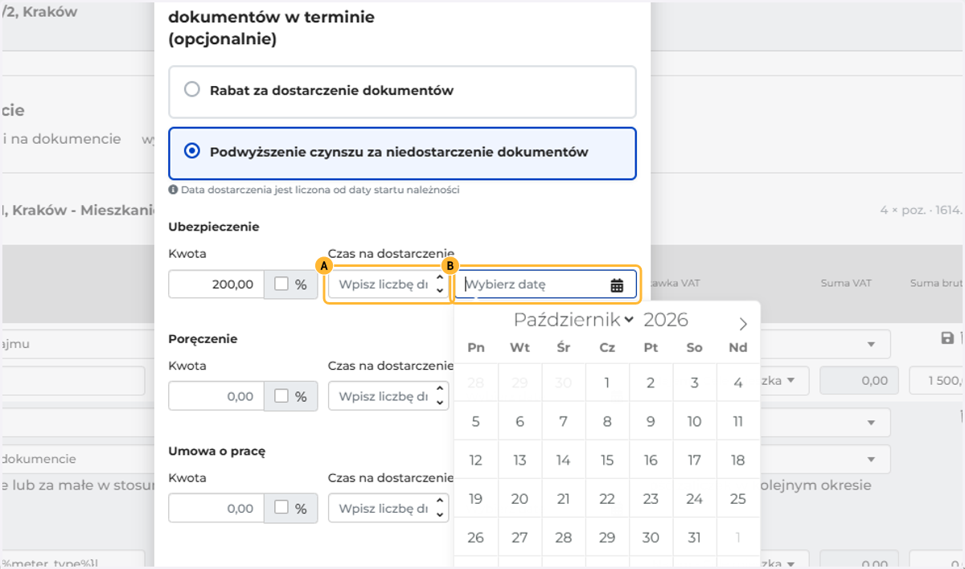Screen dimensions: 965x569
Task: Pick October 13 in the calendar
Action: [x=519, y=461]
